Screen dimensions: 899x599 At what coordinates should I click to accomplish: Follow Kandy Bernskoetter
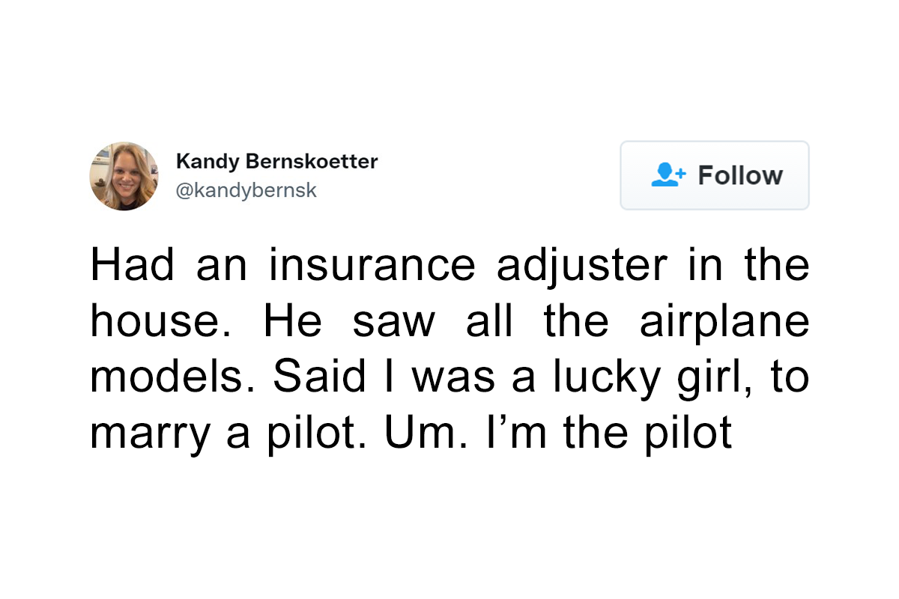715,175
